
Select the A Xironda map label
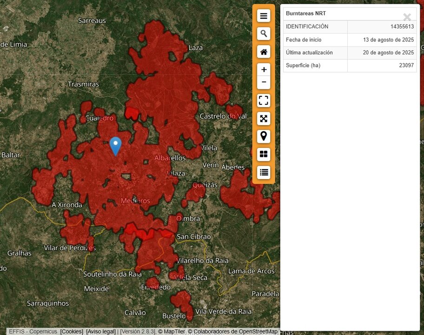[x=67, y=205]
